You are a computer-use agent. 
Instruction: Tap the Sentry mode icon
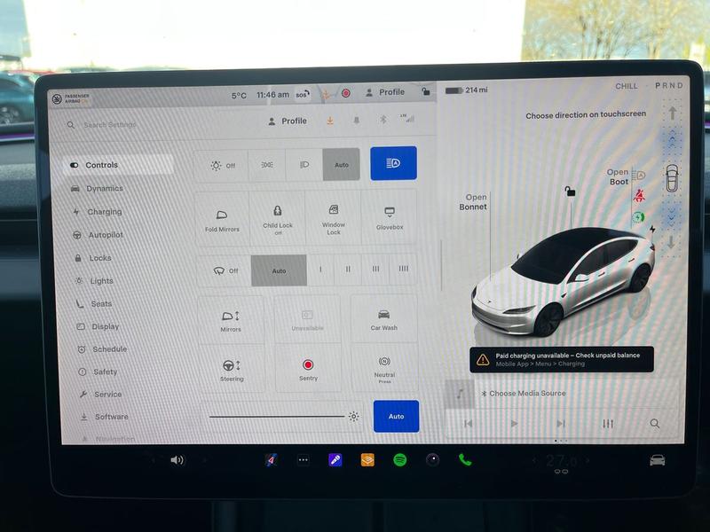[306, 368]
